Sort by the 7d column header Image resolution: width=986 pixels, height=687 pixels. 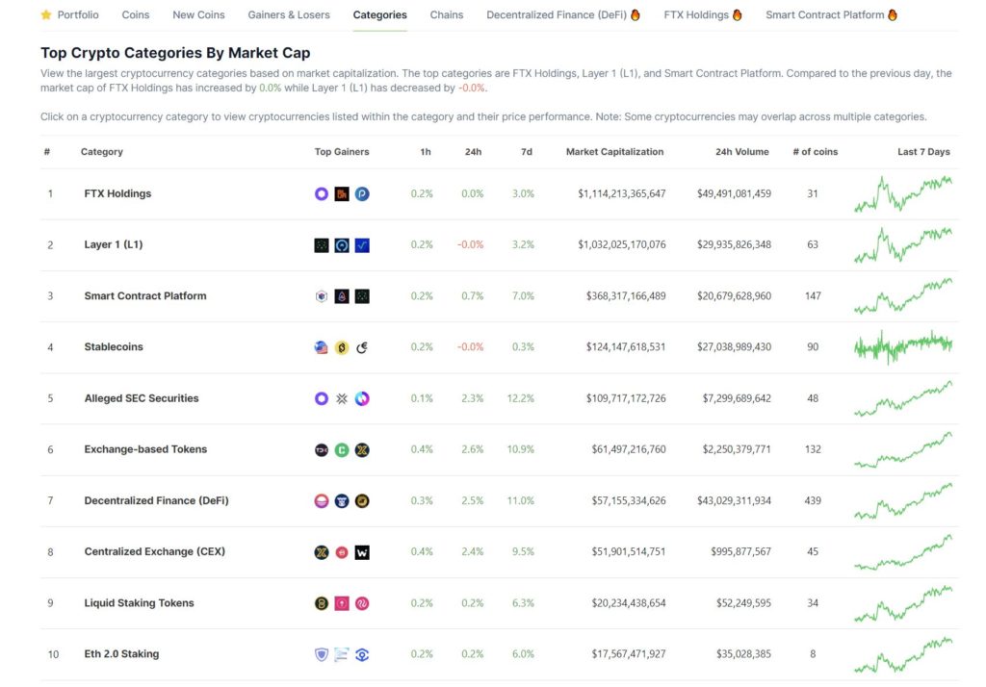tap(527, 152)
